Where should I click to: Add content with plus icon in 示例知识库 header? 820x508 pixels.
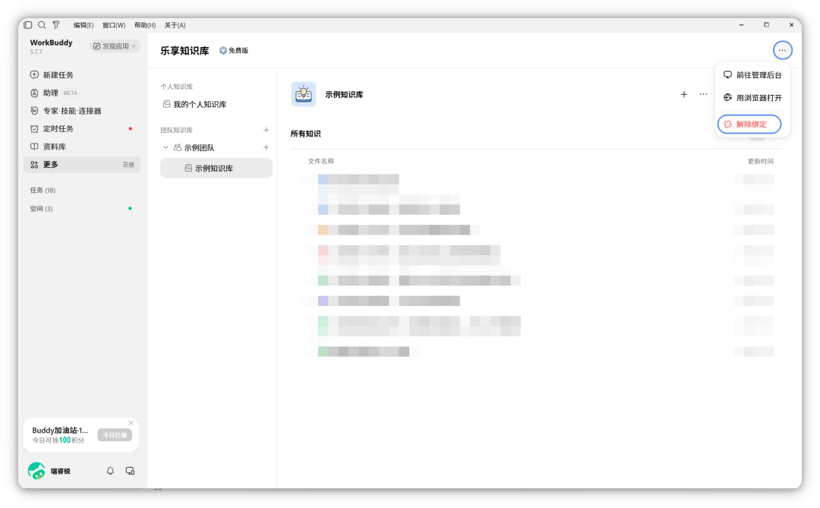[x=684, y=94]
